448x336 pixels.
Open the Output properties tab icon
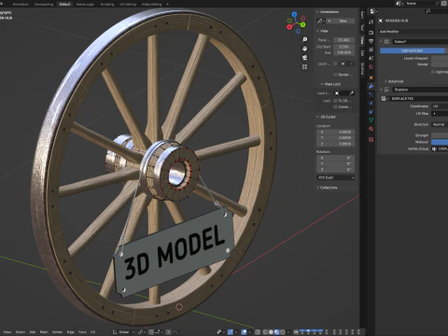[x=371, y=41]
